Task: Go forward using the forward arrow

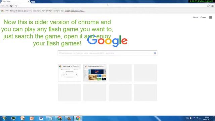Action: [x=7, y=6]
